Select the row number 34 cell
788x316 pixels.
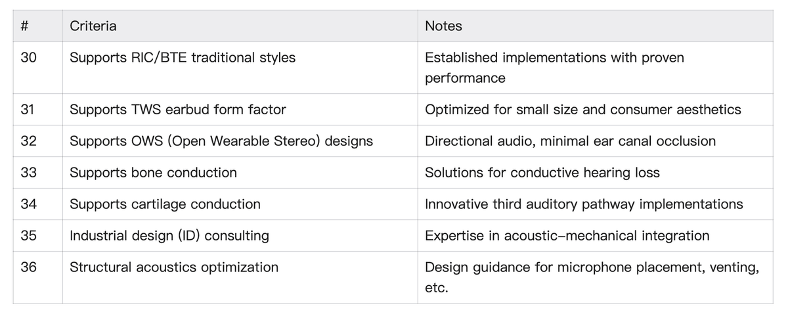(28, 204)
